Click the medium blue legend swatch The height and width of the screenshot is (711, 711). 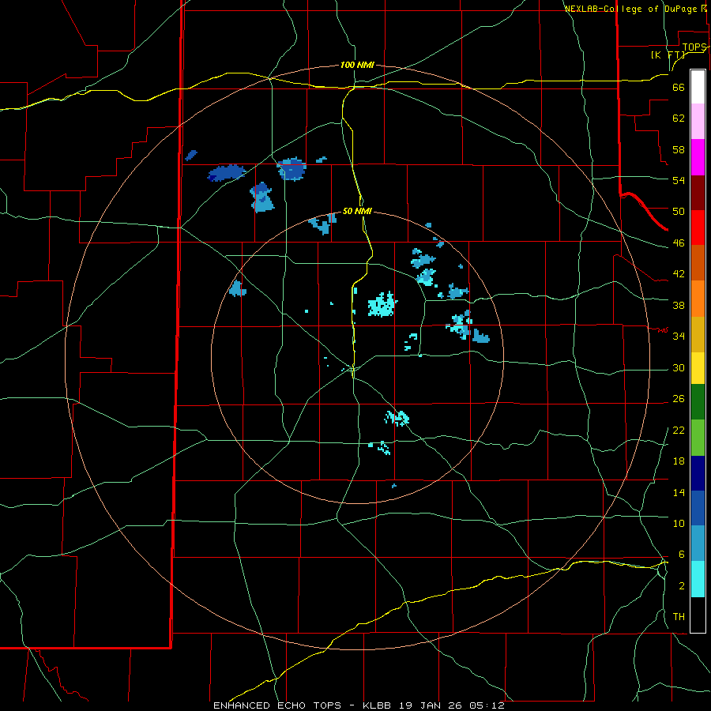(698, 508)
